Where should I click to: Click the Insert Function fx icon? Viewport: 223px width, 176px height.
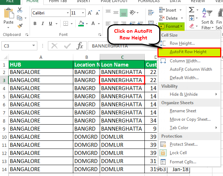pos(80,46)
